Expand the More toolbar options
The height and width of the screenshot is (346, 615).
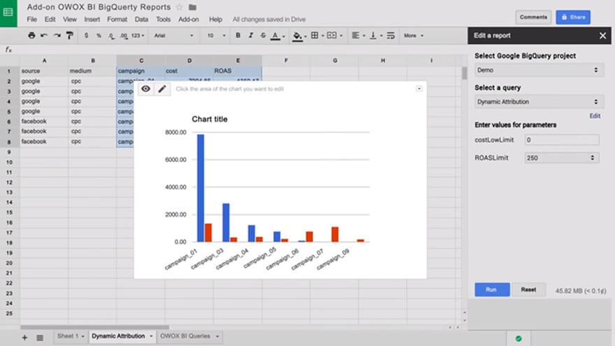pos(414,36)
